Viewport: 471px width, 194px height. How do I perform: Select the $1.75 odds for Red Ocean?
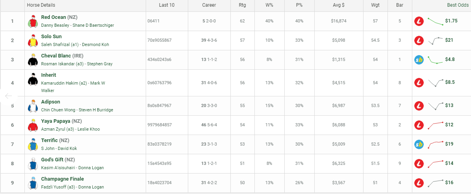tap(451, 21)
